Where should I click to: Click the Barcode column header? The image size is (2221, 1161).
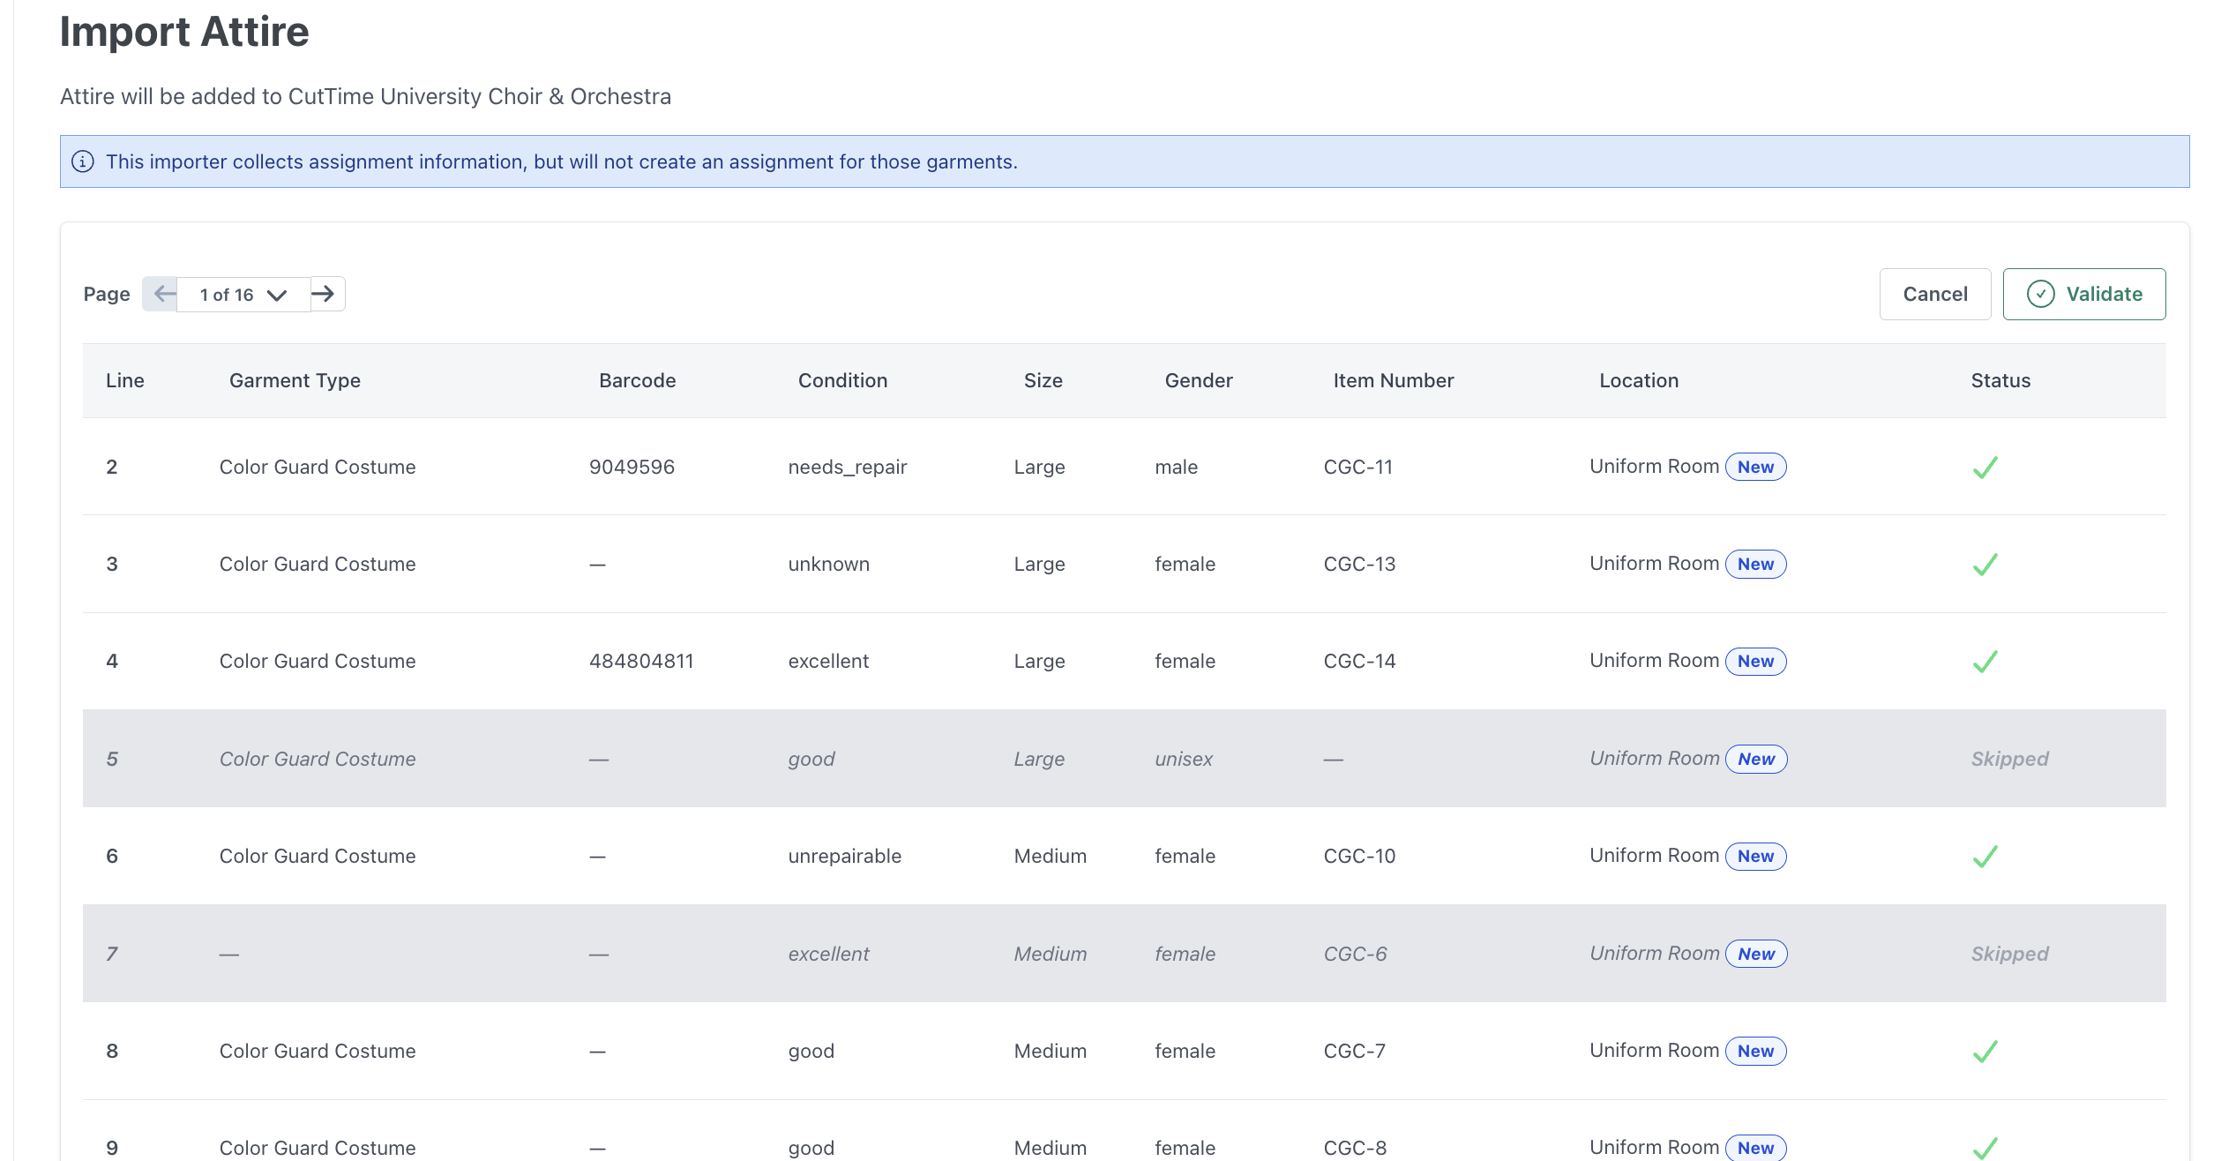(x=637, y=380)
